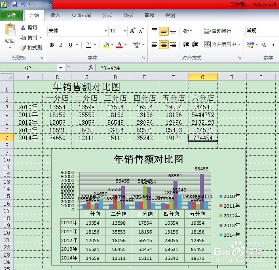Toggle Center horizontal alignment
The image size is (279, 270).
click(x=164, y=45)
